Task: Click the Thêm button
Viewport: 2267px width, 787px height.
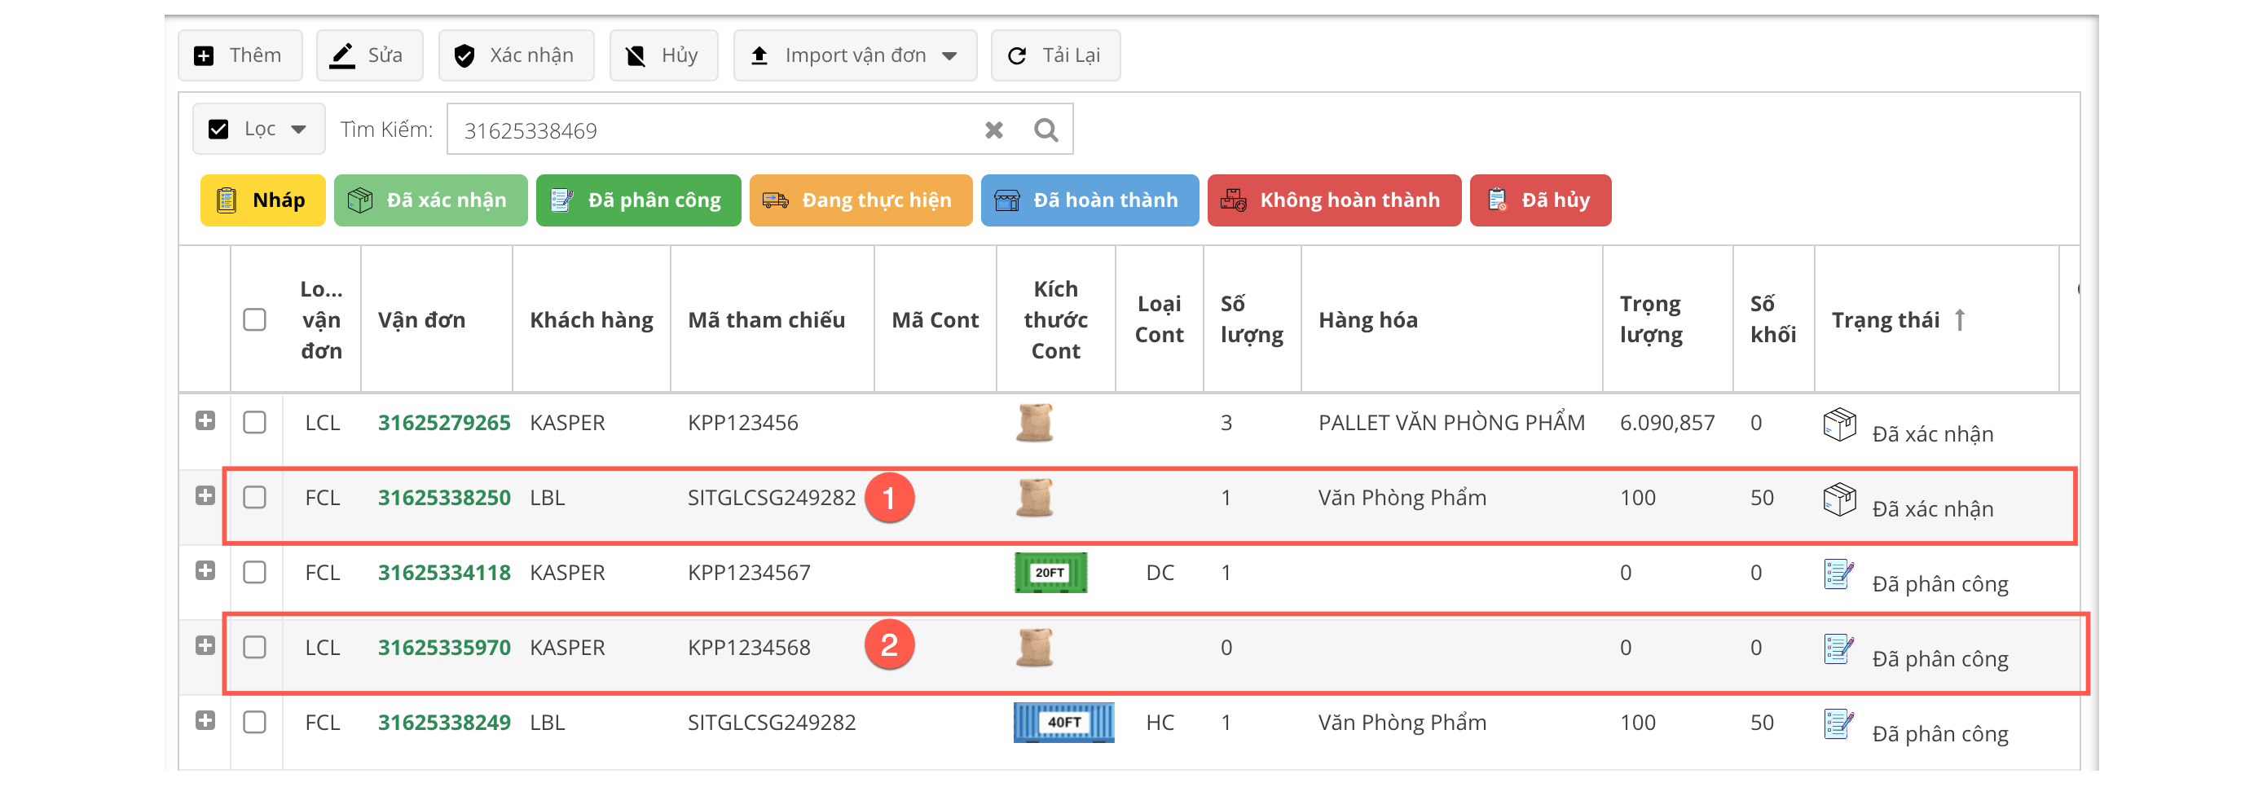Action: point(240,55)
